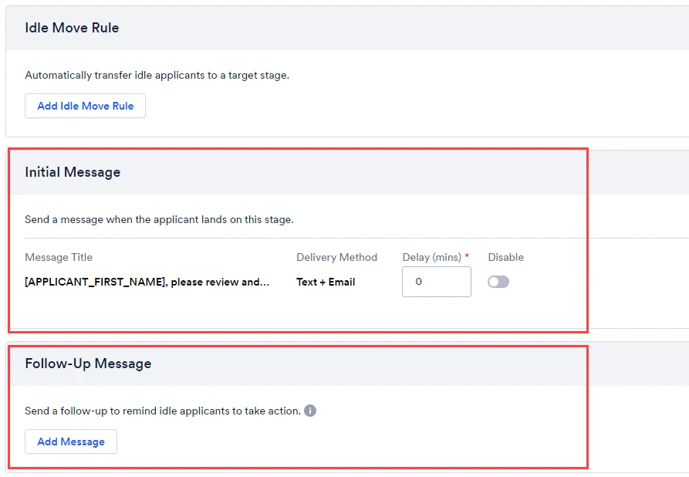Viewport: 689px width, 477px height.
Task: Click the Follow-Up Message heading
Action: tap(88, 364)
